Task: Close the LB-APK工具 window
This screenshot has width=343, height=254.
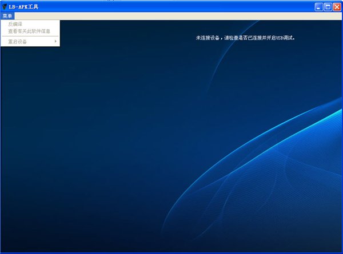Action: point(337,7)
